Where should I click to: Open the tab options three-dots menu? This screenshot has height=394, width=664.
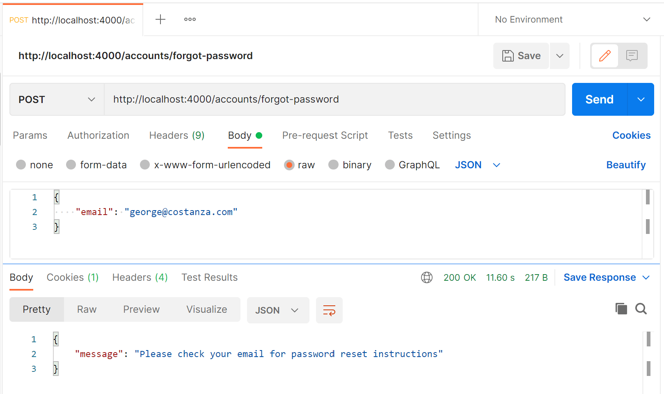tap(190, 19)
